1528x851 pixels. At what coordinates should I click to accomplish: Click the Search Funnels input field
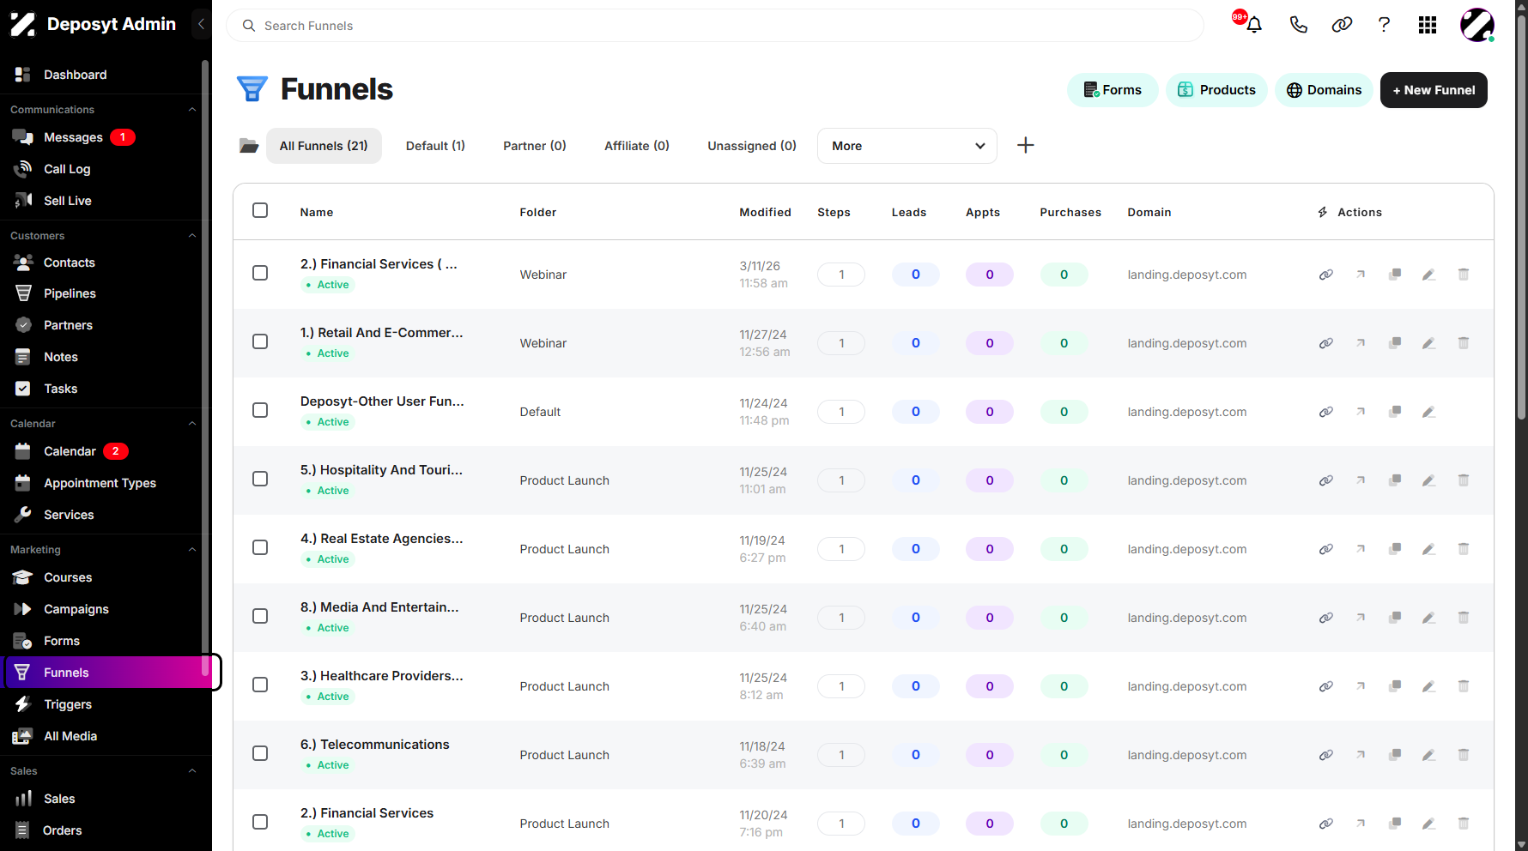click(714, 26)
